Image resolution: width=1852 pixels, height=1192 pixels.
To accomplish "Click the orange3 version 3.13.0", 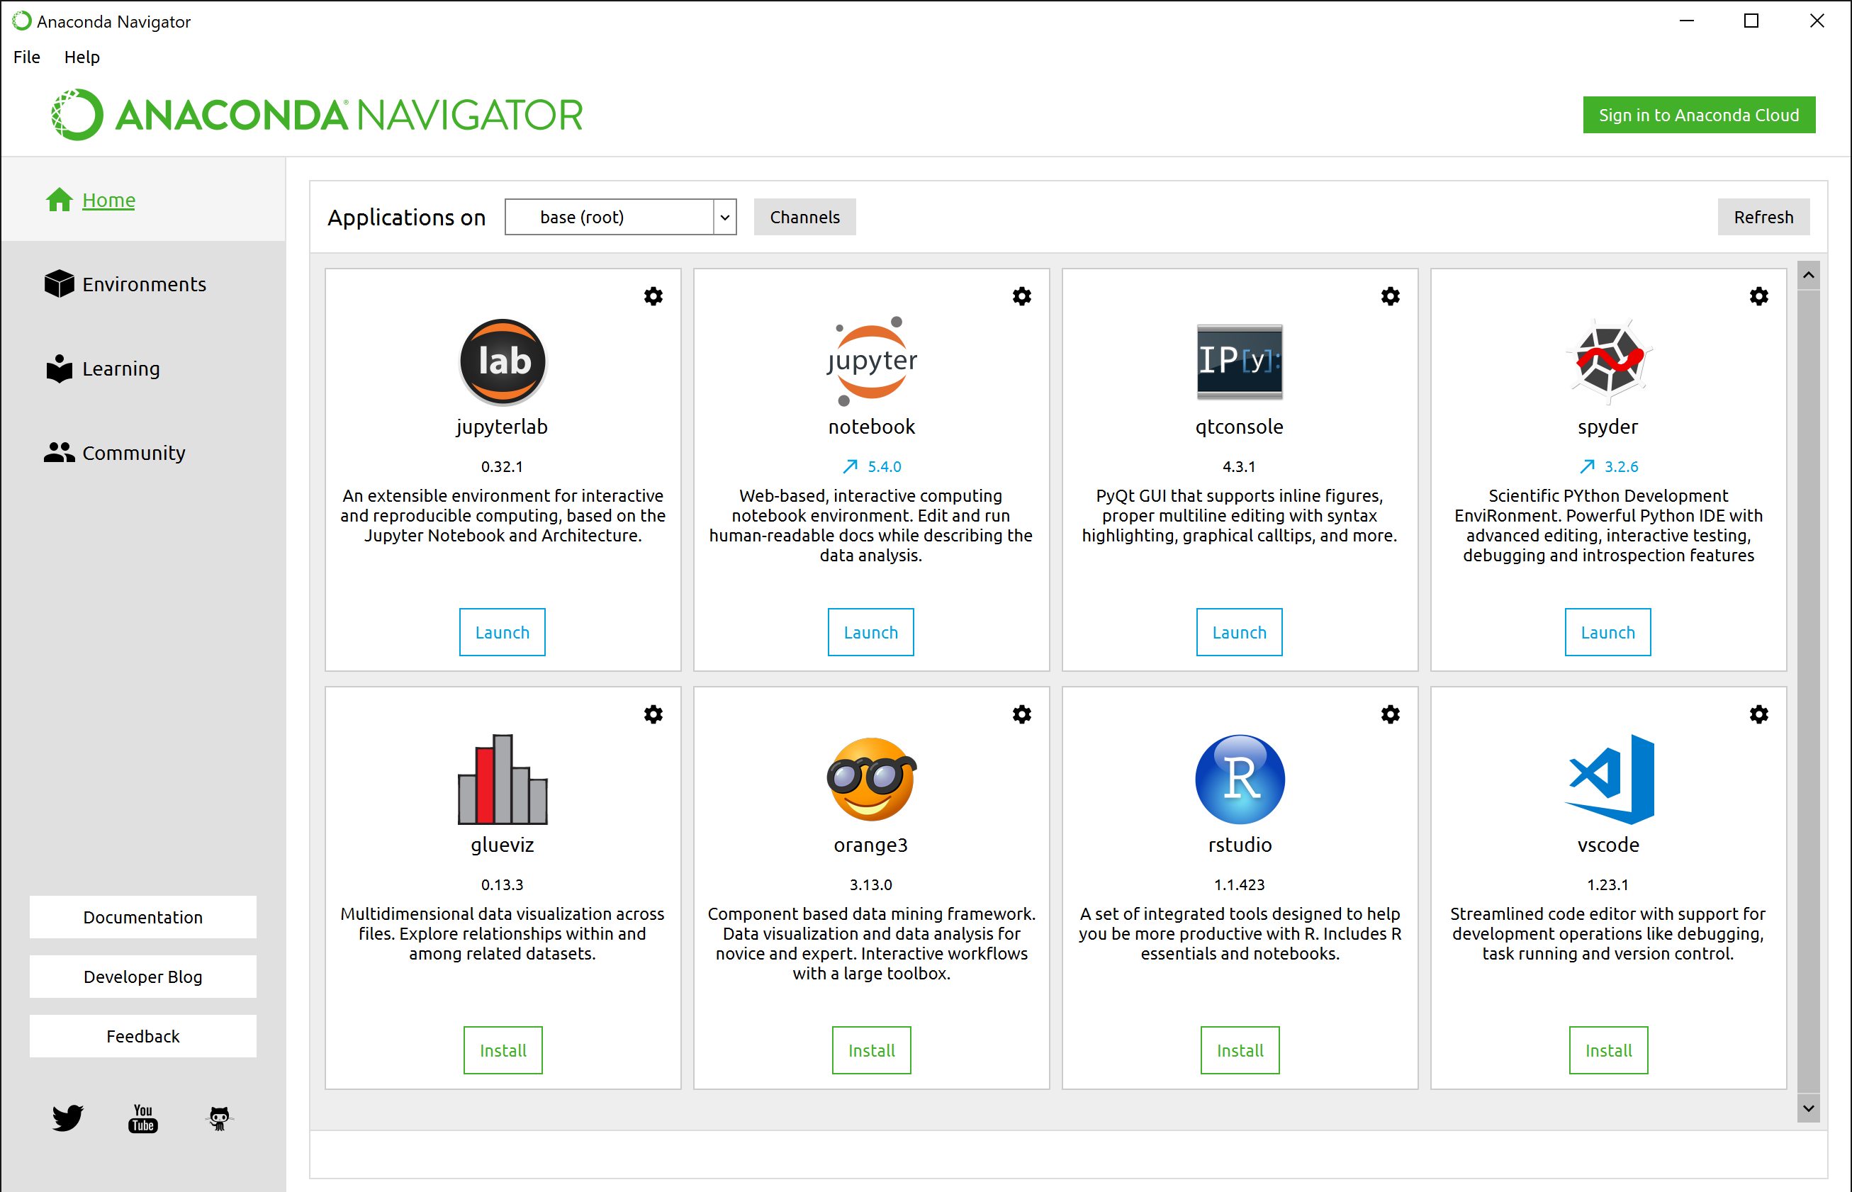I will 870,884.
